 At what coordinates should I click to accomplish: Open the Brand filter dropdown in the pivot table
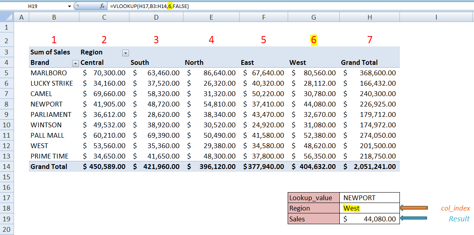click(x=75, y=63)
